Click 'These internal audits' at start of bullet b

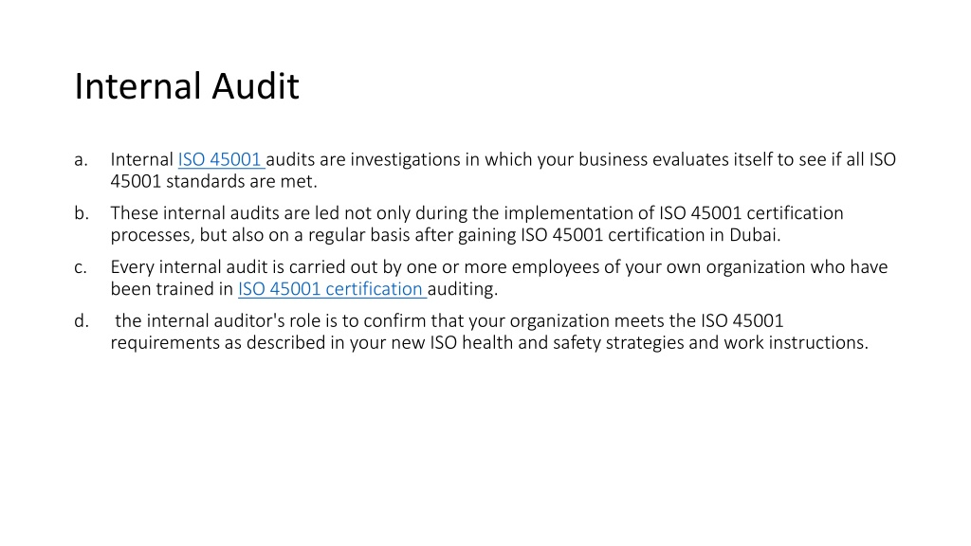[x=168, y=213]
